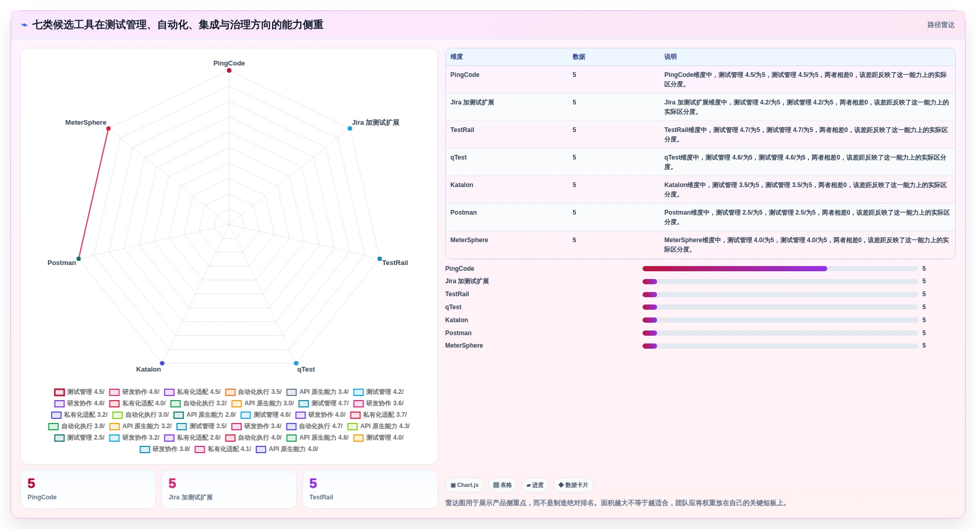Image resolution: width=976 pixels, height=529 pixels.
Task: Click the orange swatch of API 原生能力 3.0/
Action: pyautogui.click(x=236, y=404)
